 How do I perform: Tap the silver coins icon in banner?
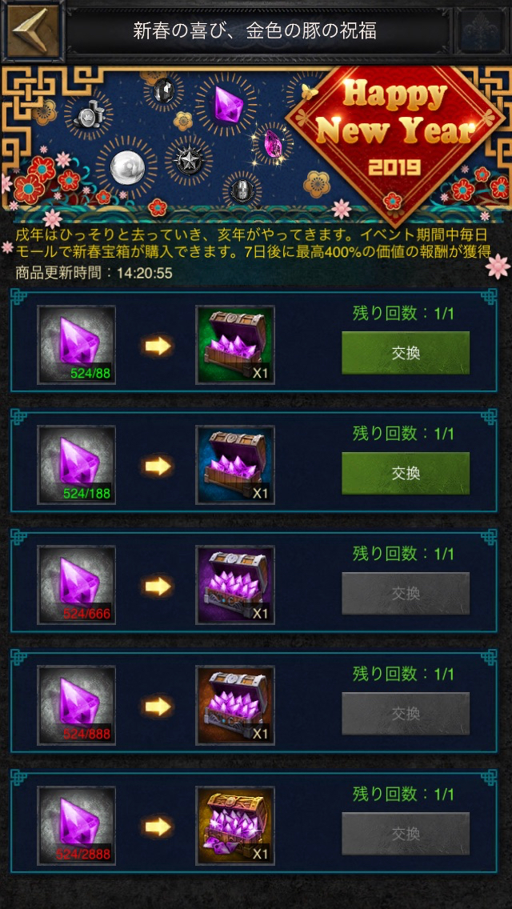(x=88, y=114)
